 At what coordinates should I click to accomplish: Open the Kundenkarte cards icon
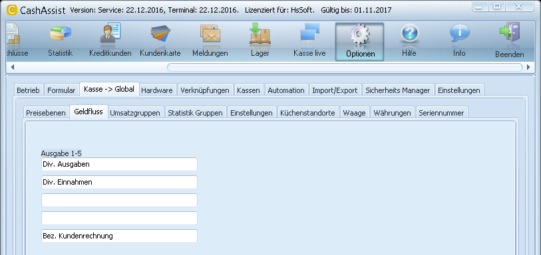pyautogui.click(x=161, y=34)
